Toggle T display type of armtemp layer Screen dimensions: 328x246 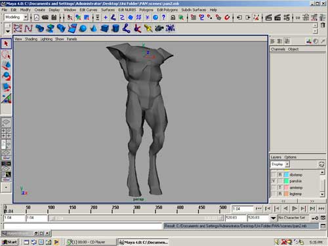[280, 188]
